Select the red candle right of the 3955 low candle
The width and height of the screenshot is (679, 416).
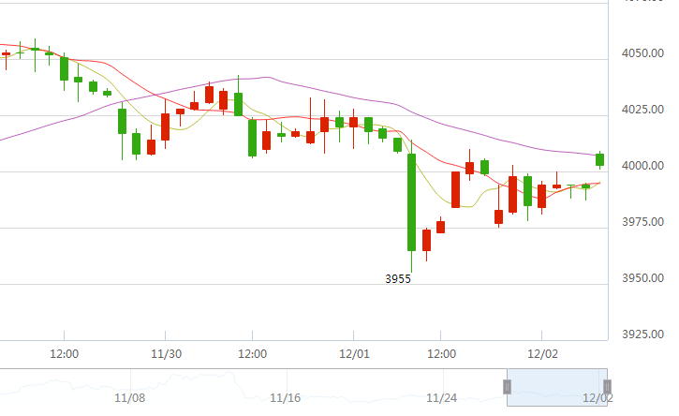click(426, 240)
